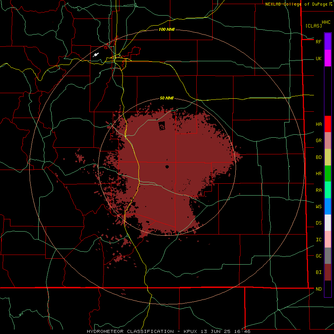The height and width of the screenshot is (334, 334).
Task: Click the HYDROMETEOR CLASSIFICATION title text
Action: pos(130,331)
